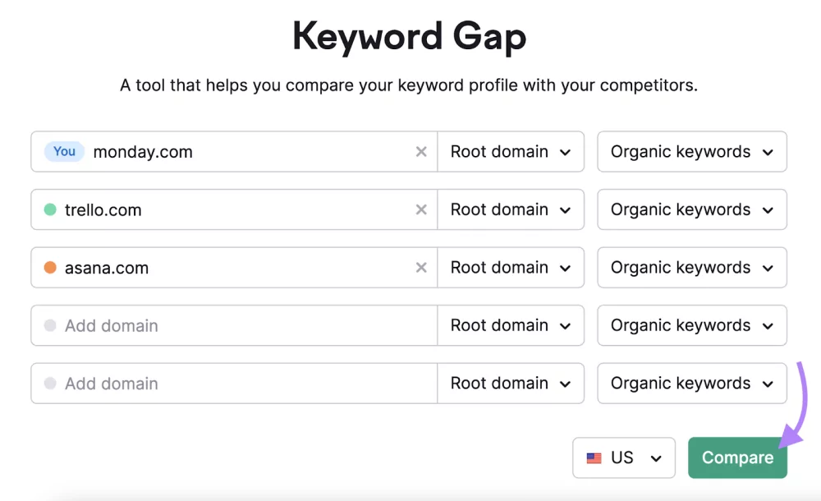821x501 pixels.
Task: Open Root domain dropdown for monday.com
Action: coord(511,152)
